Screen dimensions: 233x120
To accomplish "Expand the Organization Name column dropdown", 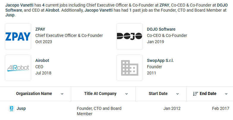I will [x=62, y=94].
